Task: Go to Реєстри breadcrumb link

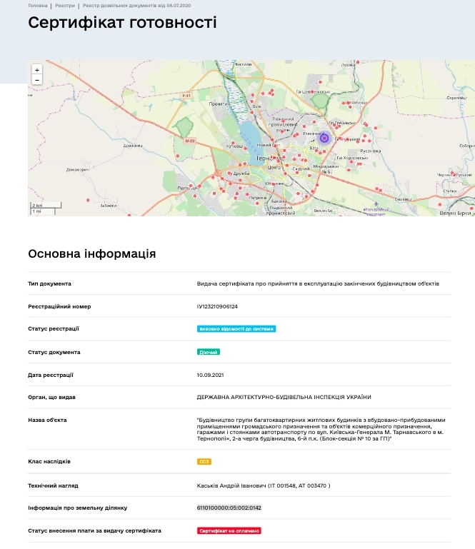Action: click(x=65, y=6)
